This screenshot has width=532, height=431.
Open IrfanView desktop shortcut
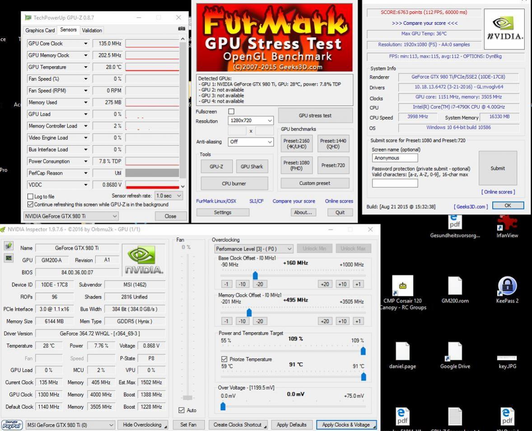[x=507, y=227]
